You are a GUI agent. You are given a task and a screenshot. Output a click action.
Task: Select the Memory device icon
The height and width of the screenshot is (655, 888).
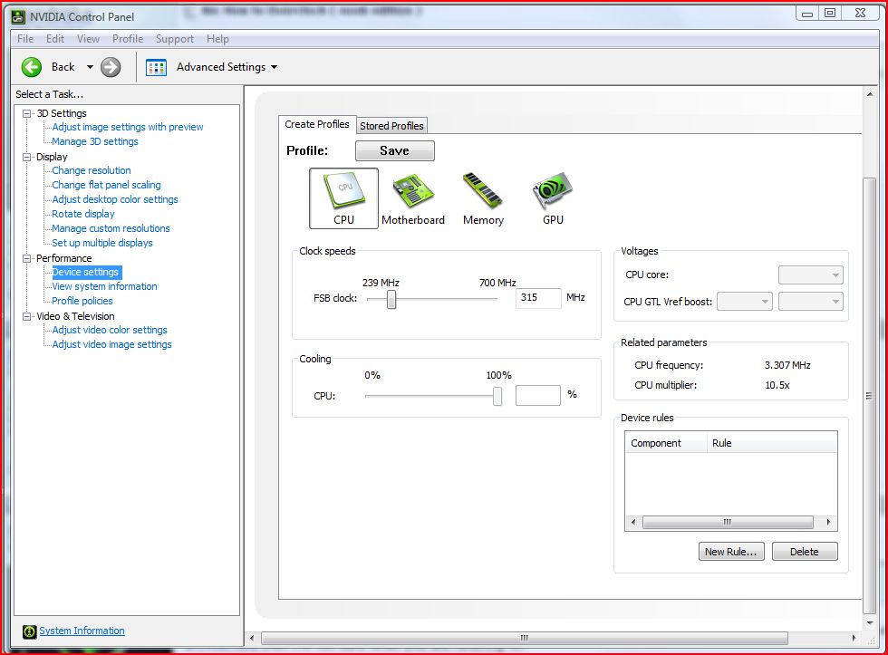point(483,198)
